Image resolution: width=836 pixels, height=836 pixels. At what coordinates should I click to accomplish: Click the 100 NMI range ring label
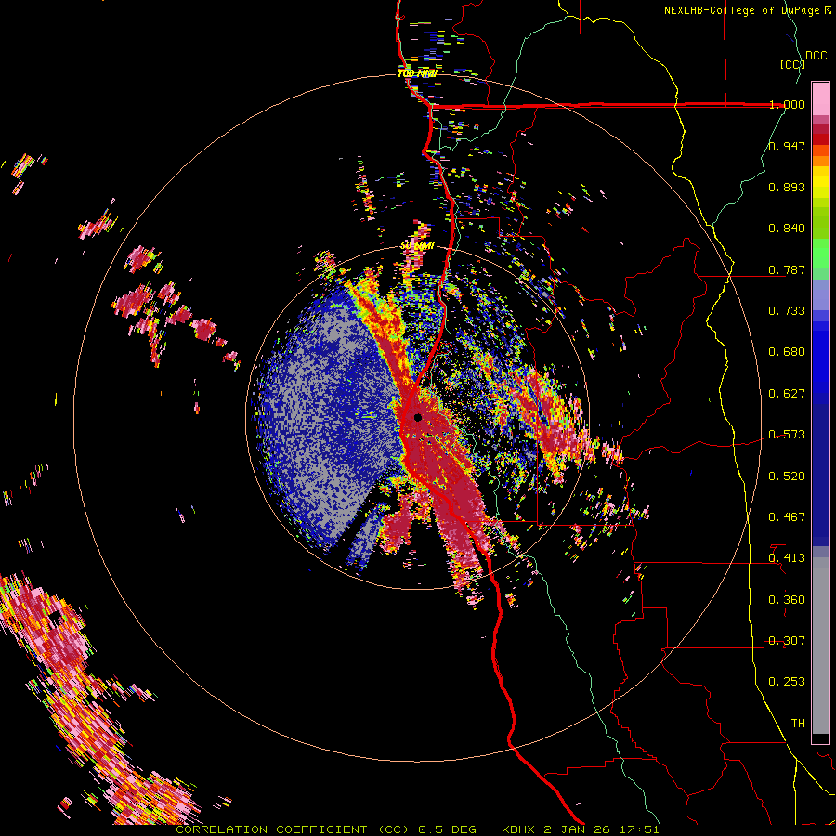[417, 73]
